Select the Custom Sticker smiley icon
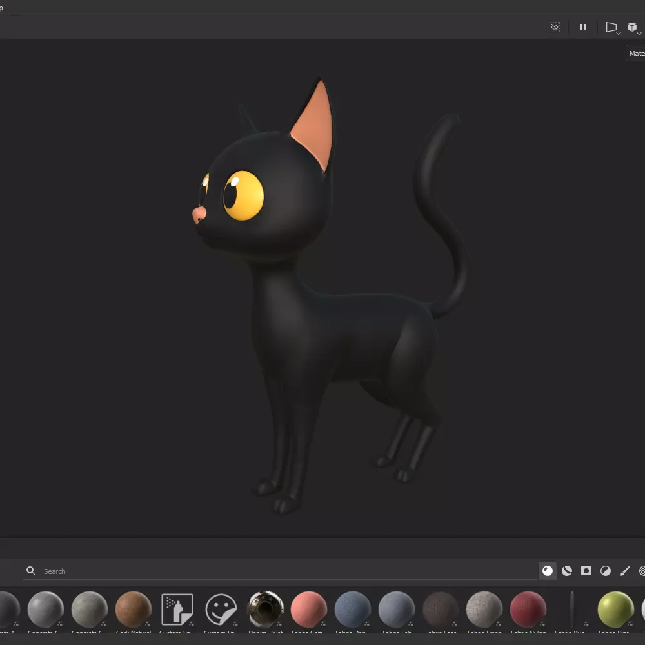The height and width of the screenshot is (645, 645). point(221,610)
